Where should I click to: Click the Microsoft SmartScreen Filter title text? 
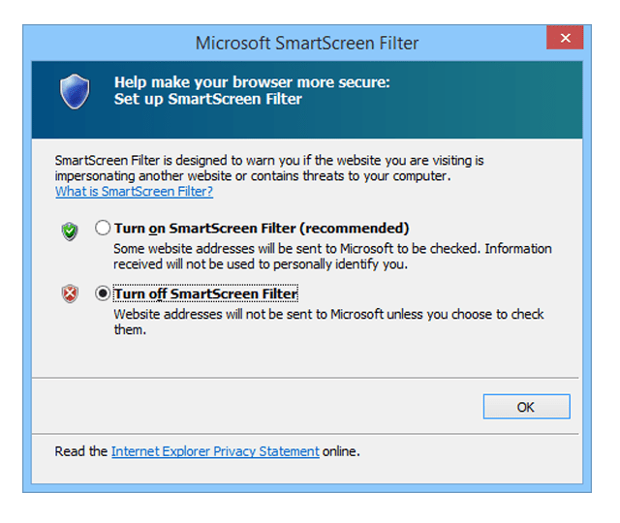tap(307, 43)
